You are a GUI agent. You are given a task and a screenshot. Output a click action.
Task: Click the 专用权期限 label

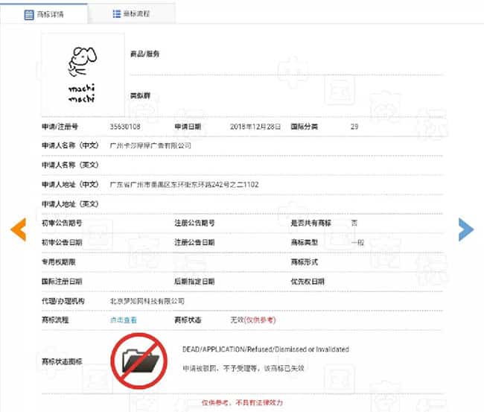point(59,262)
